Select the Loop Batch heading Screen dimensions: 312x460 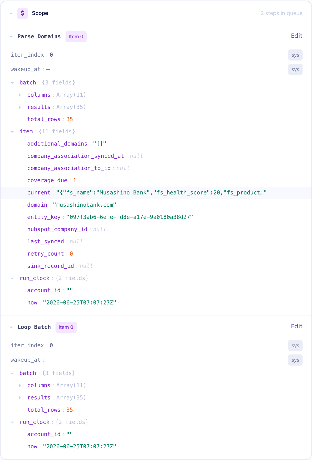(34, 327)
